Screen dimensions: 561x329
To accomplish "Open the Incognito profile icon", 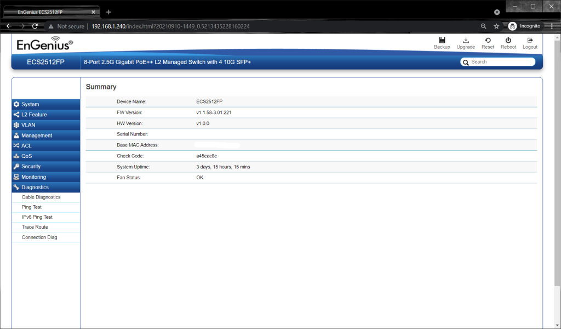I will [x=512, y=26].
